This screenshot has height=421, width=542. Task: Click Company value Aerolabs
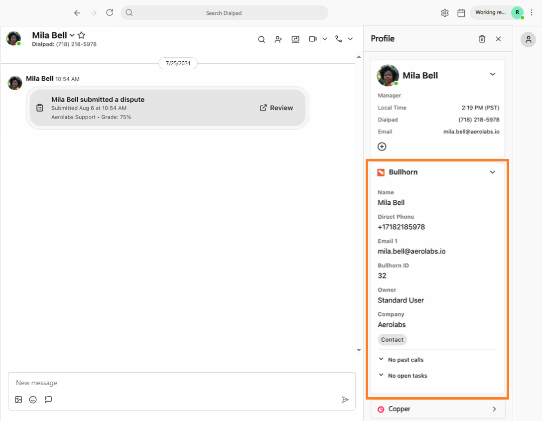392,325
